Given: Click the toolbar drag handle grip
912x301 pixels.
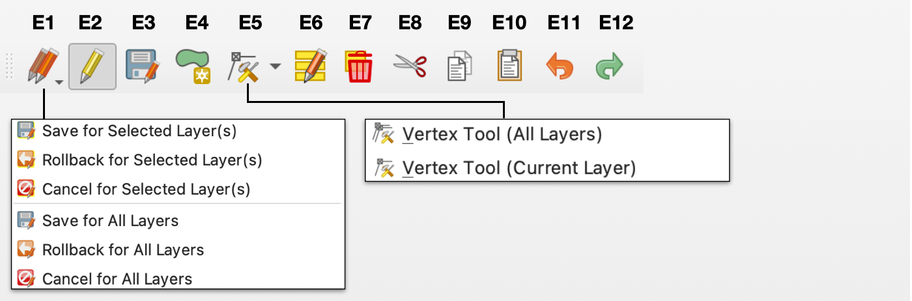Looking at the screenshot, I should [9, 66].
